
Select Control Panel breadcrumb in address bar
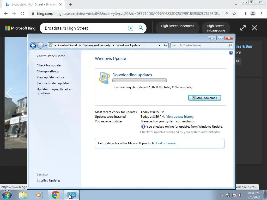click(68, 45)
